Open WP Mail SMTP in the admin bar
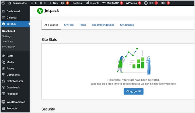195x113 pixels. 110,3
